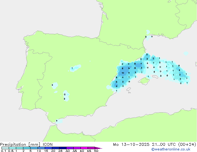Pick the 5–10 mm legend color box
The width and height of the screenshot is (197, 152).
(34, 148)
